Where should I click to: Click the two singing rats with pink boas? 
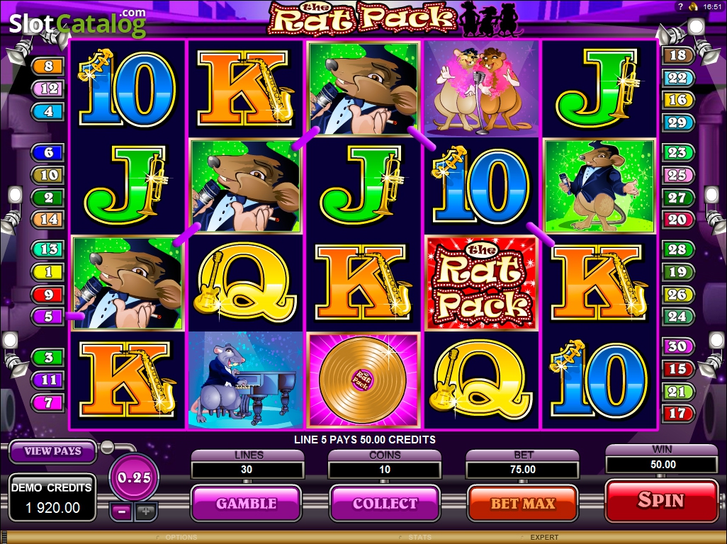pyautogui.click(x=482, y=89)
